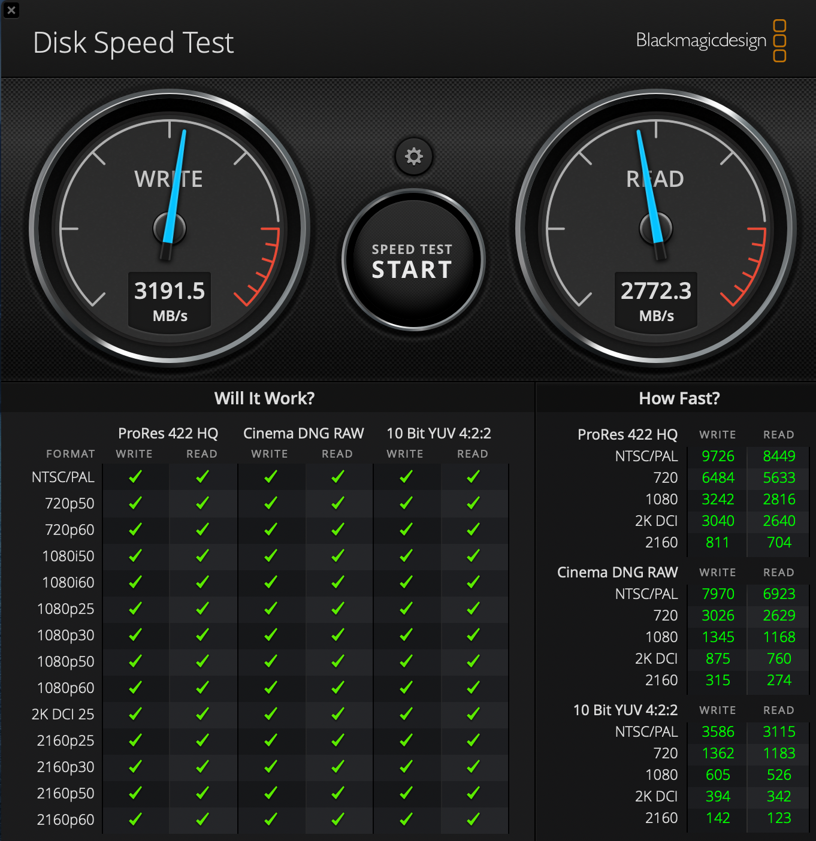Viewport: 816px width, 841px height.
Task: Open the settings gear above the Start button
Action: [413, 156]
